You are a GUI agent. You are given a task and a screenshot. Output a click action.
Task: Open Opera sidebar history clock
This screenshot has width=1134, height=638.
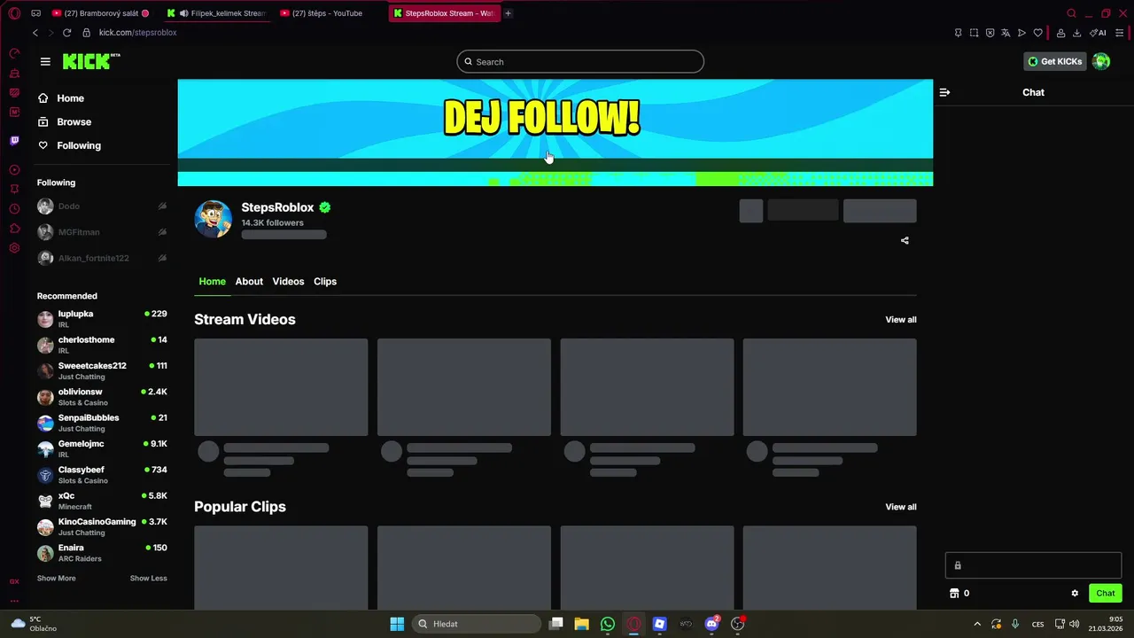[x=14, y=209]
